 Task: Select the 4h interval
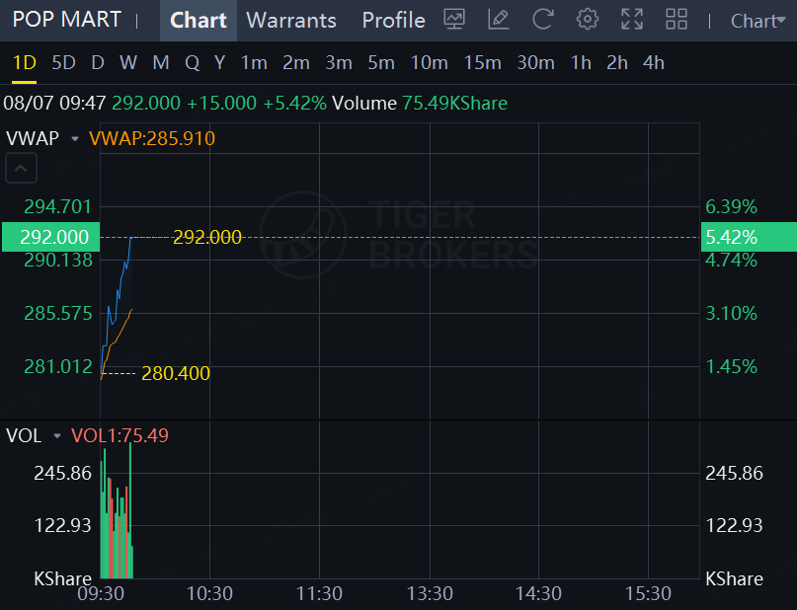click(x=654, y=63)
